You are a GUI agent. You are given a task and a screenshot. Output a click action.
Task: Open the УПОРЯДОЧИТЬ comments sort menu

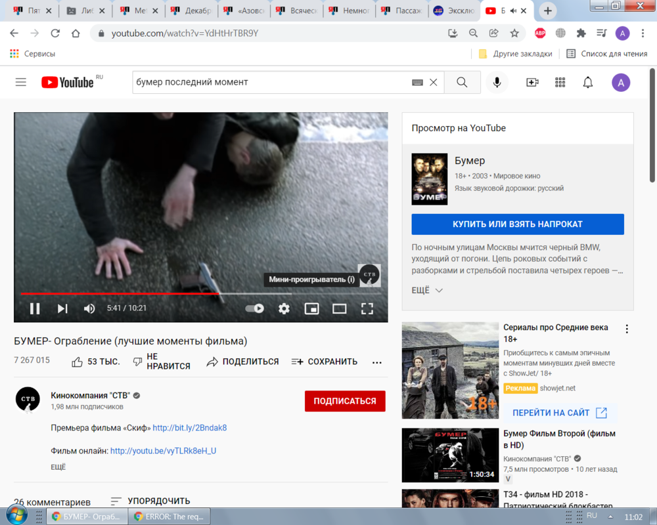[x=150, y=501]
